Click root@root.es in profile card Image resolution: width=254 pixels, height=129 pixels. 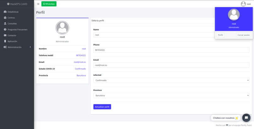point(80,62)
